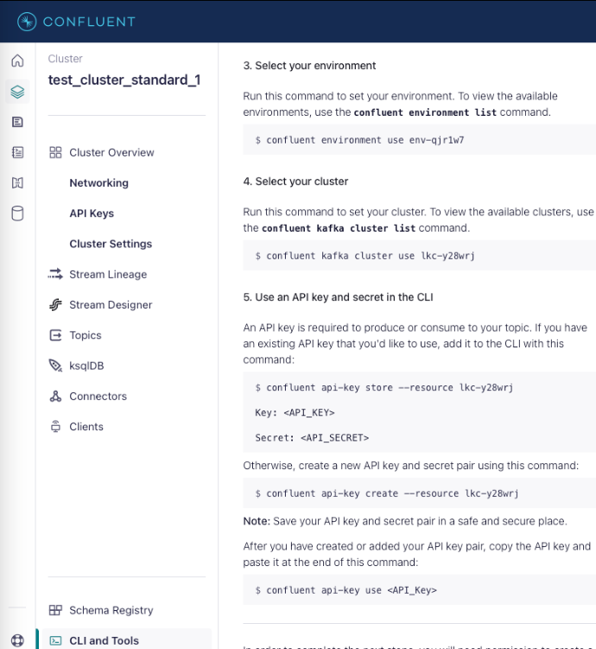Click the Cluster Overview grid icon
The image size is (596, 649).
(55, 152)
